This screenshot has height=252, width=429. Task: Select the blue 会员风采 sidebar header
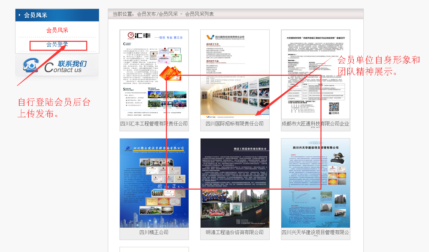pos(57,15)
